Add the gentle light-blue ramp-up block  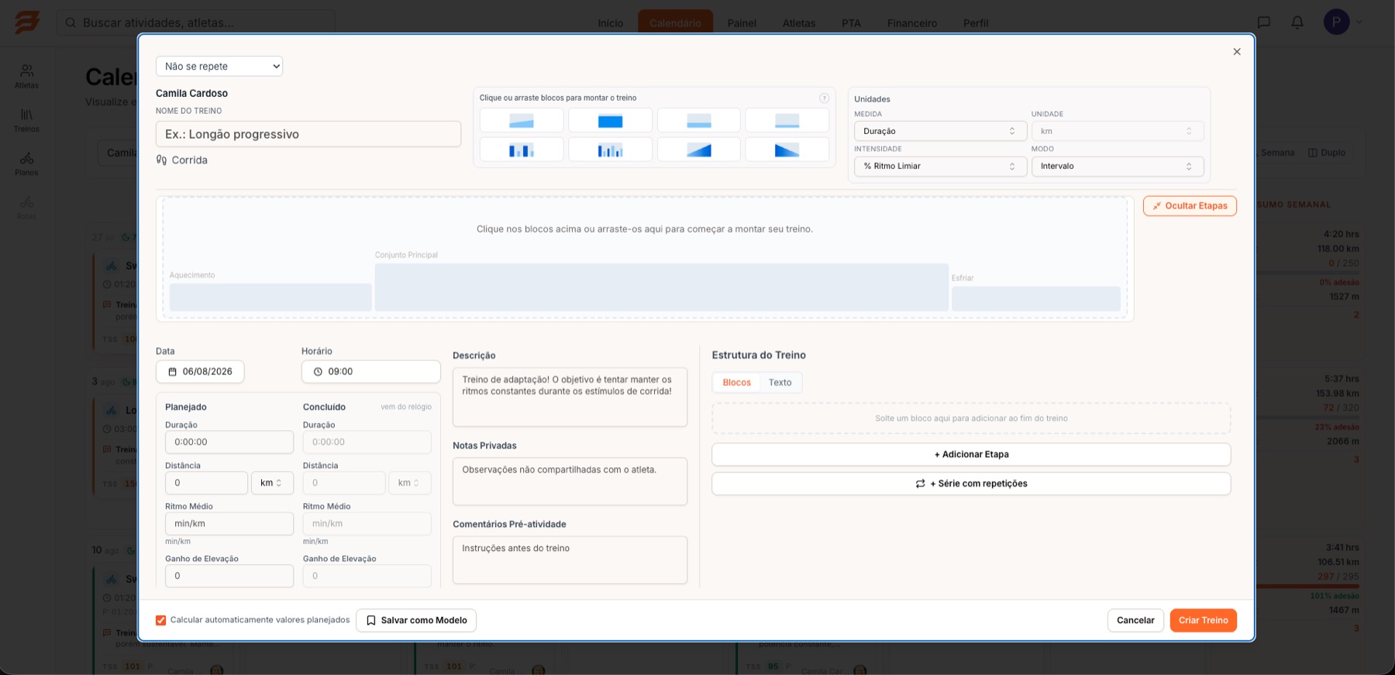pos(522,121)
